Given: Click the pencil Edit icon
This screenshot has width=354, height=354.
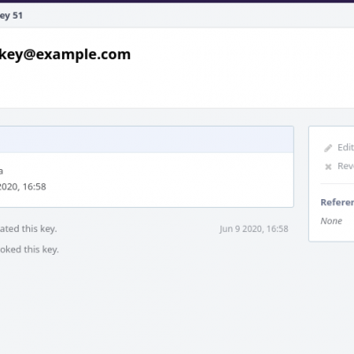Looking at the screenshot, I should (x=328, y=148).
